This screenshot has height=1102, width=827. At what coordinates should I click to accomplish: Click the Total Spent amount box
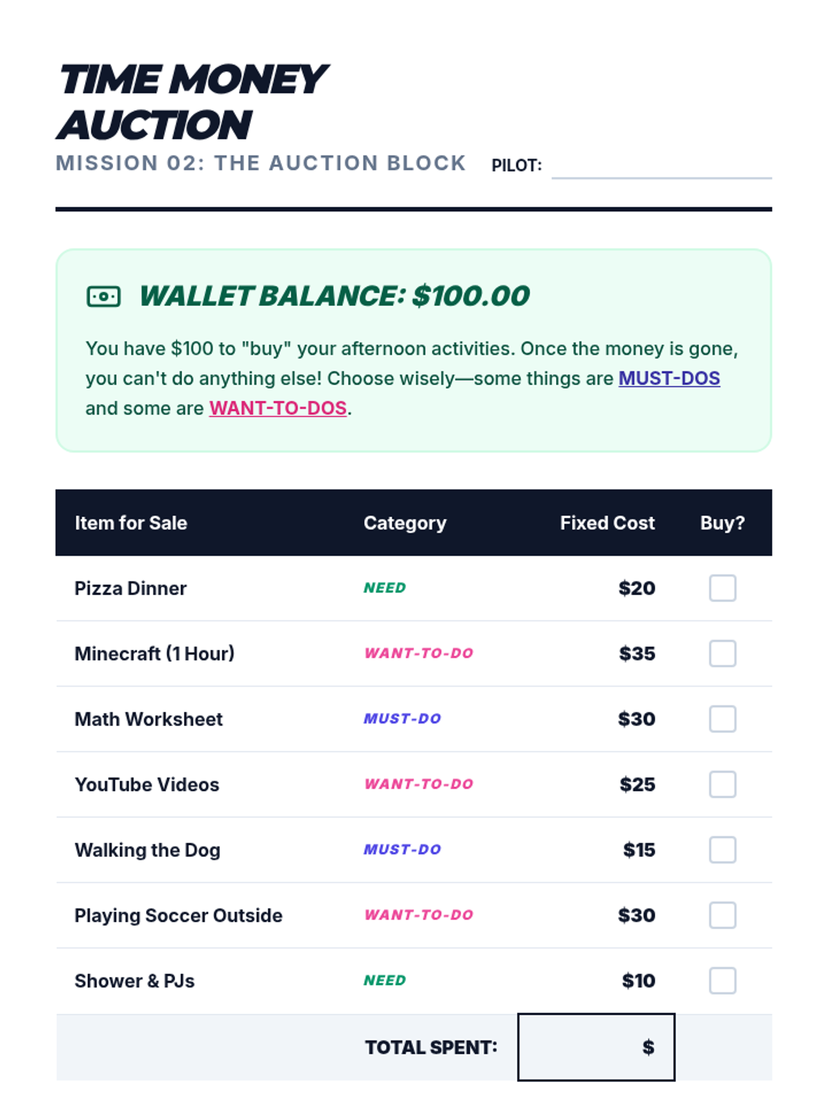[x=596, y=1047]
